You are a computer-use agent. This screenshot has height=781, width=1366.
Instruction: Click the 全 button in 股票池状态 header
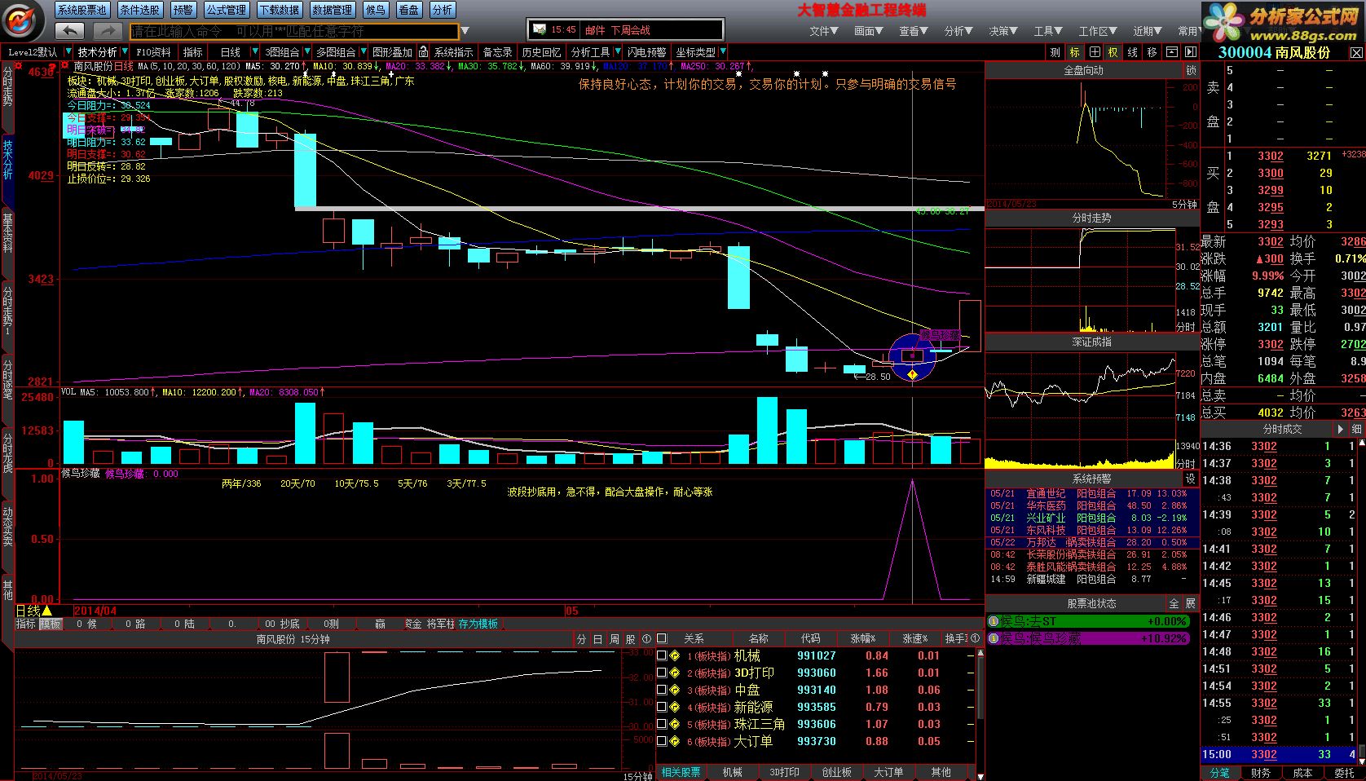[x=1174, y=603]
